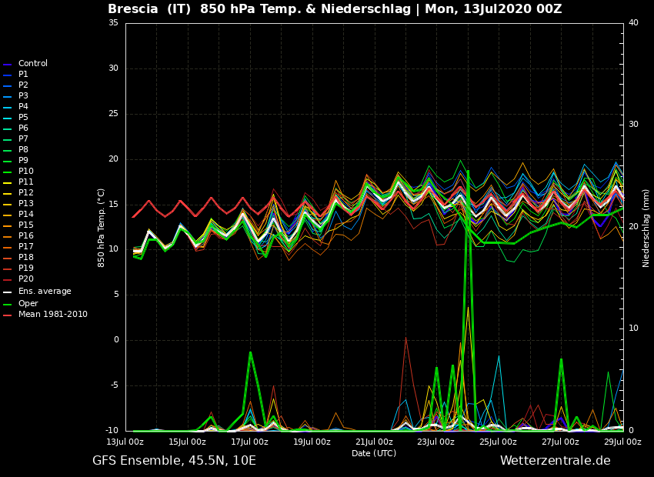The height and width of the screenshot is (477, 654).
Task: Select the "P19" legend label
Action: point(26,268)
